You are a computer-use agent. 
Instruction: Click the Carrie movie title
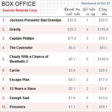coord(14,70)
